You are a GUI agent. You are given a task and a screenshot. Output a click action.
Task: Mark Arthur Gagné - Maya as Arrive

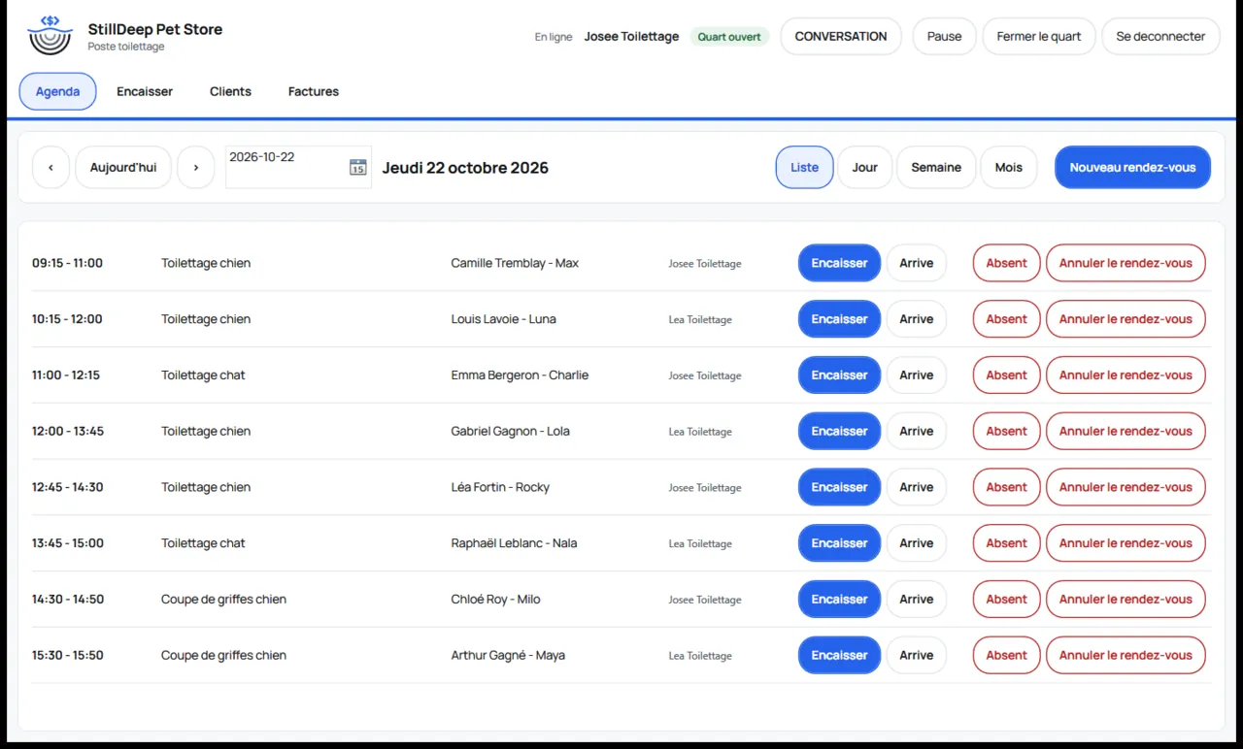(916, 655)
